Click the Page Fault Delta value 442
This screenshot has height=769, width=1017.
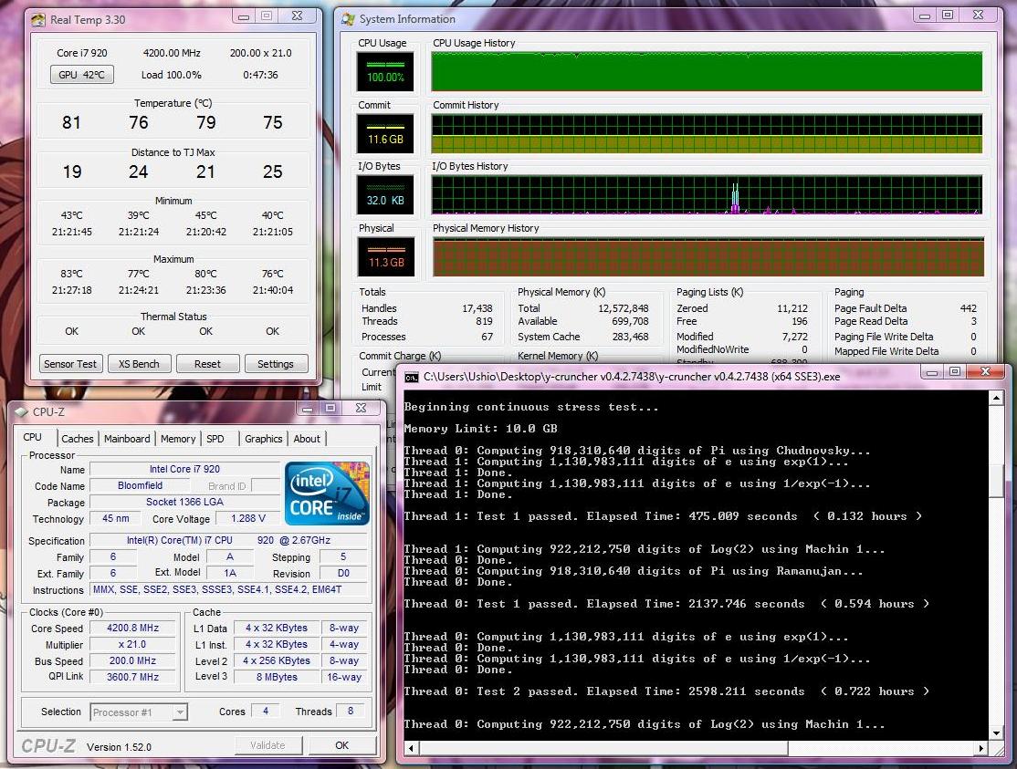(969, 308)
